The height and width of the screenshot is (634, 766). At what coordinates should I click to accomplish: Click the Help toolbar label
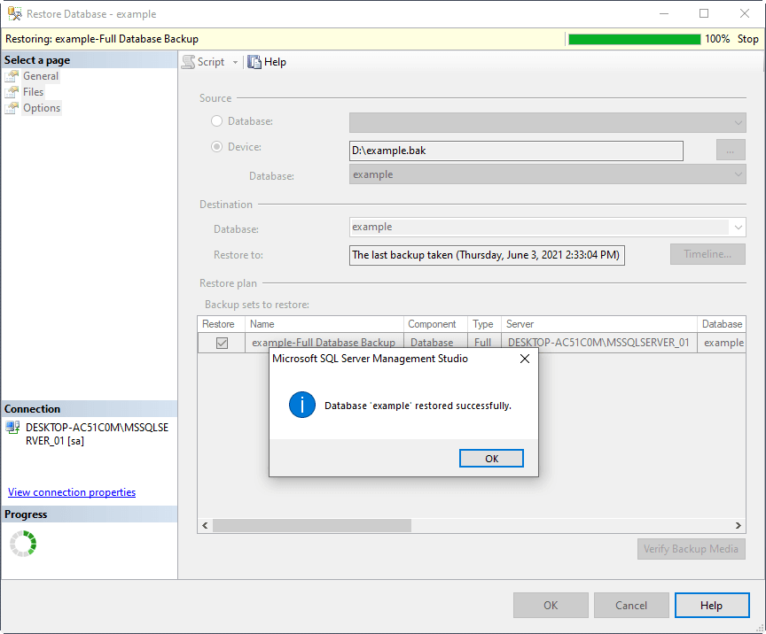tap(275, 62)
